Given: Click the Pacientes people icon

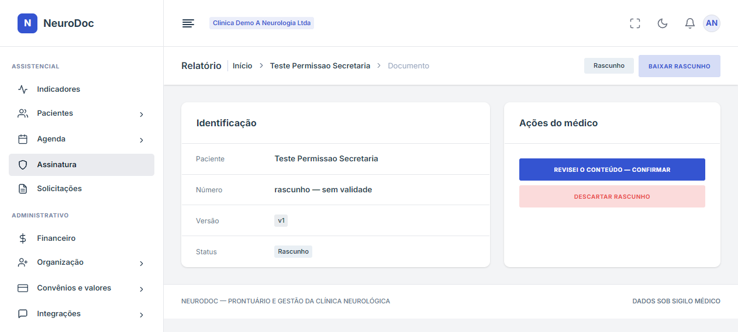Looking at the screenshot, I should 23,113.
